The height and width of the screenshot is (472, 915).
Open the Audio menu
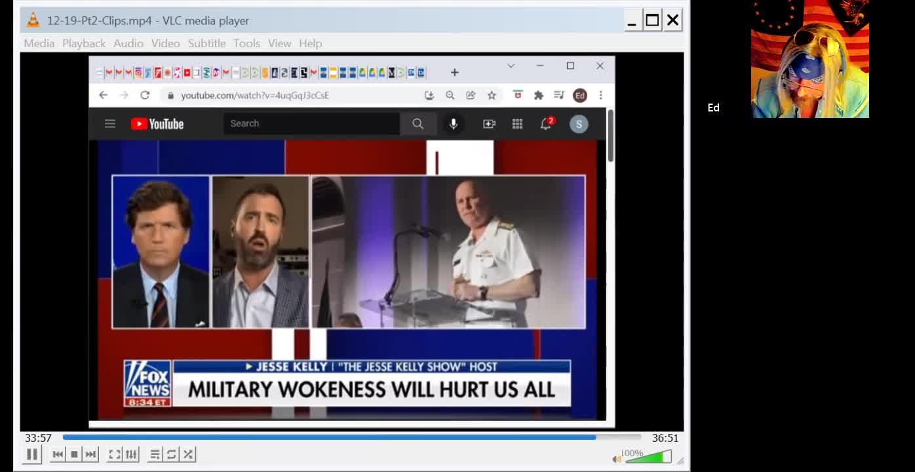click(x=128, y=43)
